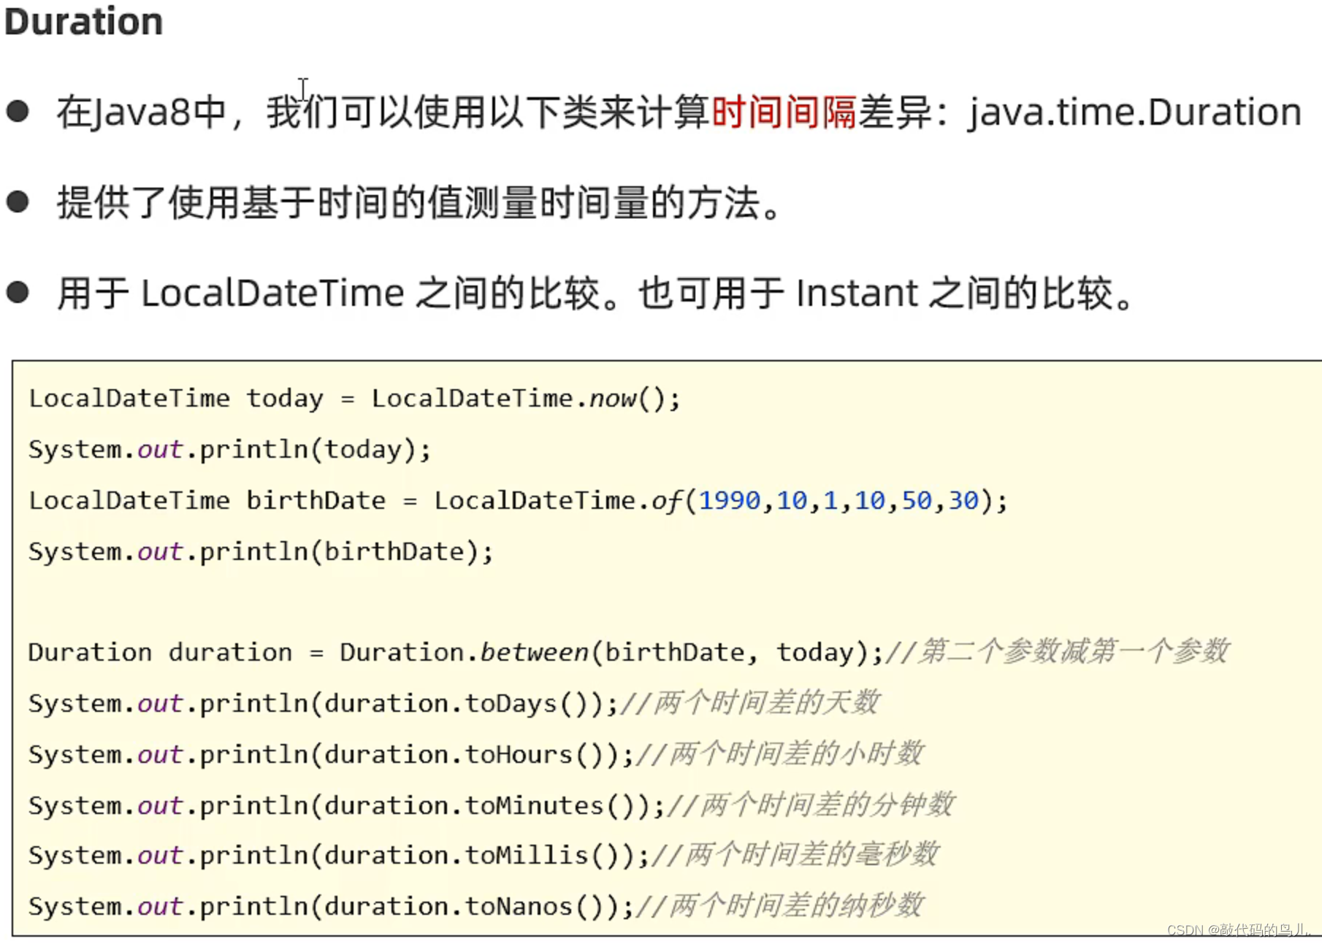Viewport: 1322px width, 944px height.
Task: Select the System.out.println(today) statement
Action: (229, 449)
